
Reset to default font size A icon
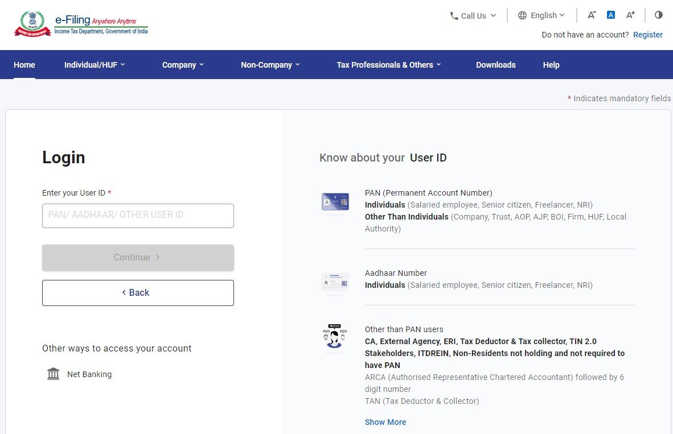[611, 15]
